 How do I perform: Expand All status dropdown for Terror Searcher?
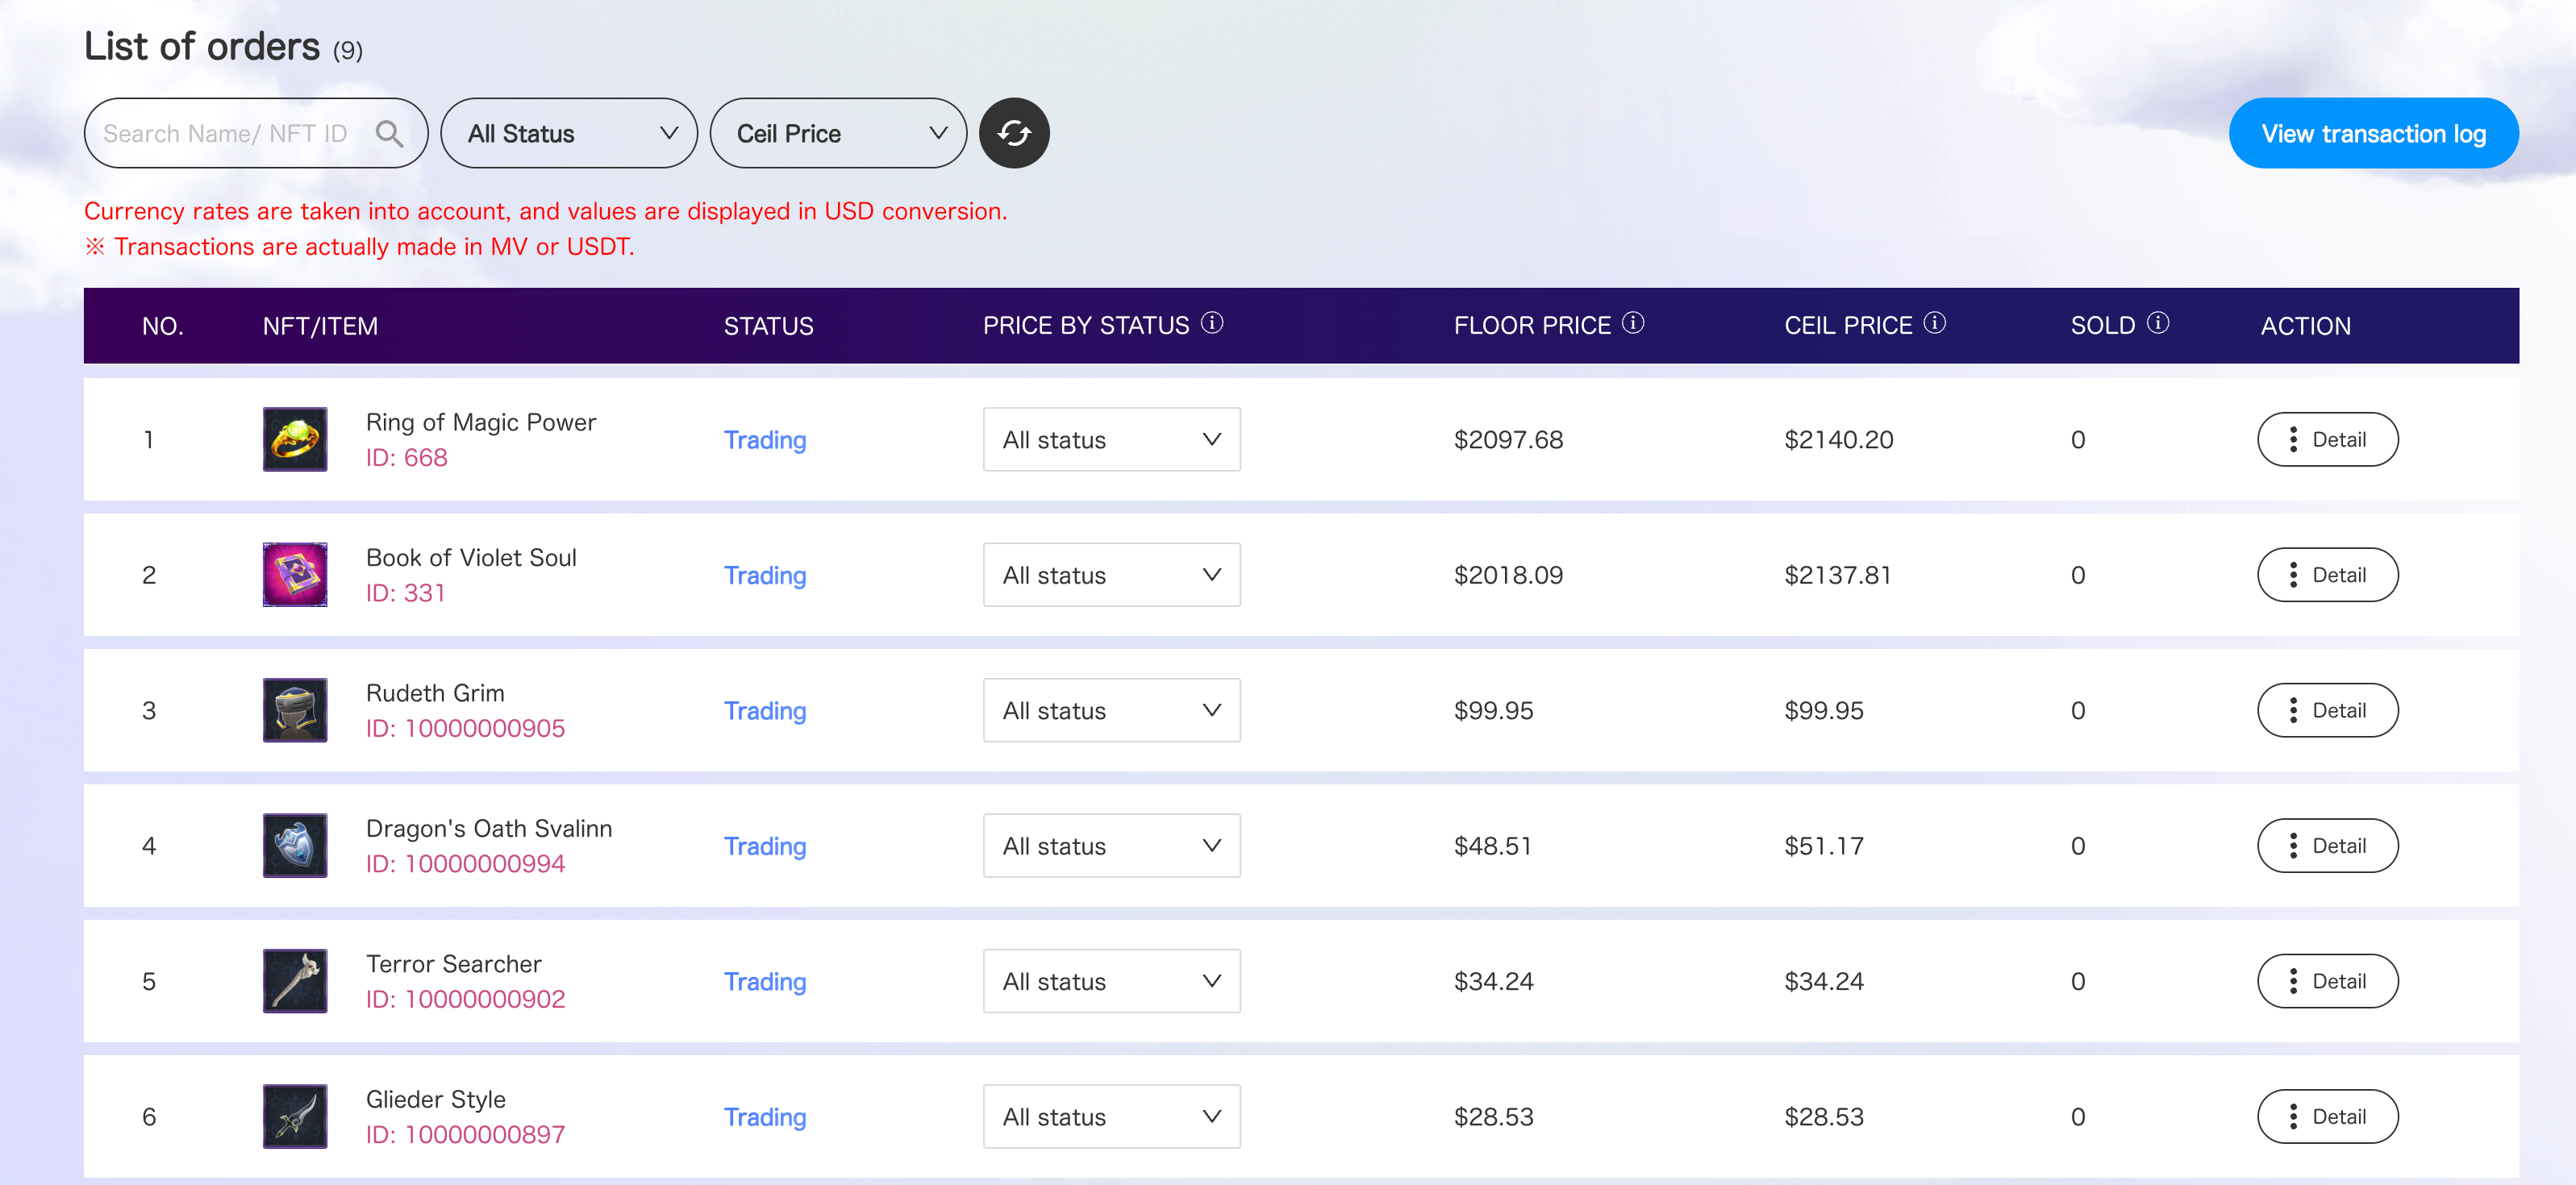[x=1111, y=980]
